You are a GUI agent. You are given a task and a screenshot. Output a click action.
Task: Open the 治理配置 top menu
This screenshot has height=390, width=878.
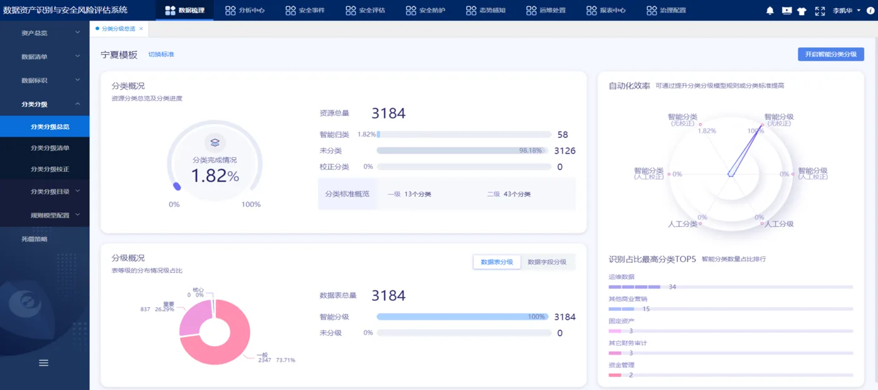coord(666,10)
